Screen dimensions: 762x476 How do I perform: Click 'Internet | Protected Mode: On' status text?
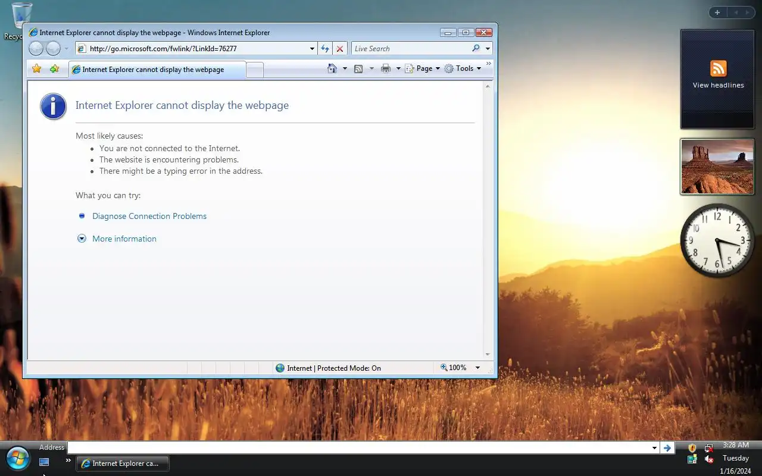pos(334,368)
